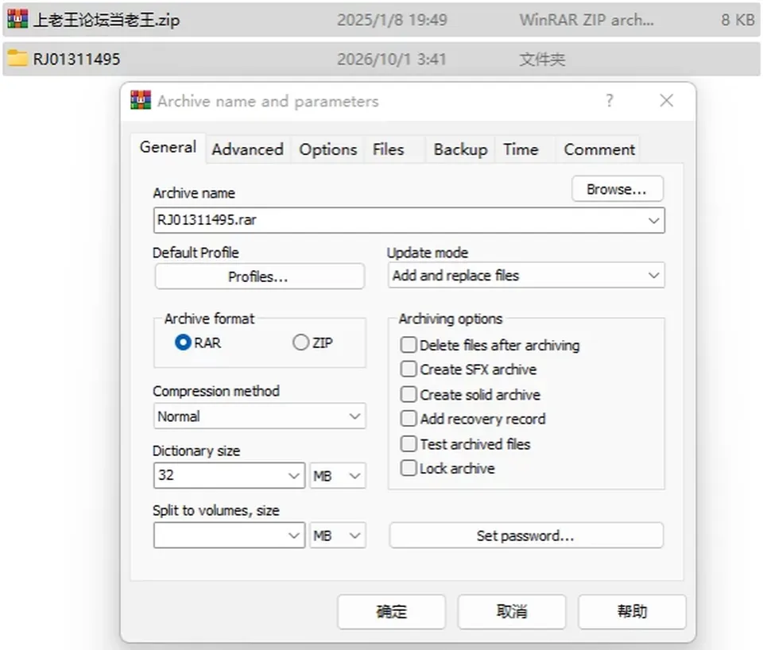Check Create SFX archive
Viewport: 763px width, 650px height.
click(x=409, y=369)
